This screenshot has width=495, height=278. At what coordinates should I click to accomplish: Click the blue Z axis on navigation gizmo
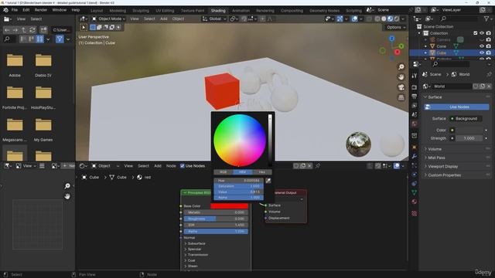(x=392, y=39)
